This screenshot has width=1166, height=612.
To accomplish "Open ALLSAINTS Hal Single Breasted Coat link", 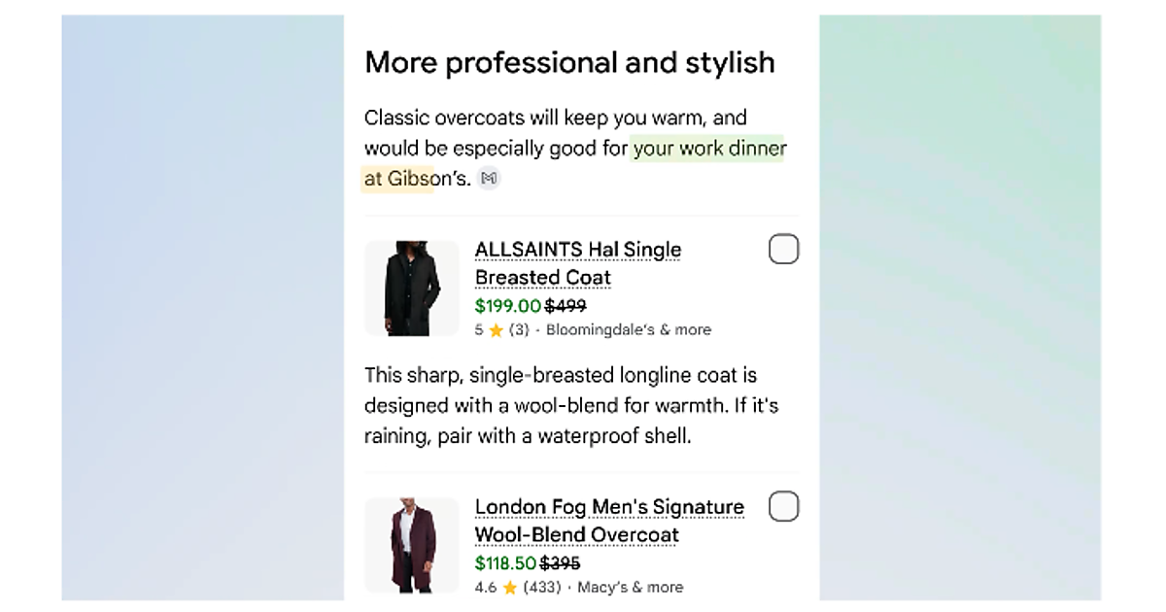I will (577, 263).
